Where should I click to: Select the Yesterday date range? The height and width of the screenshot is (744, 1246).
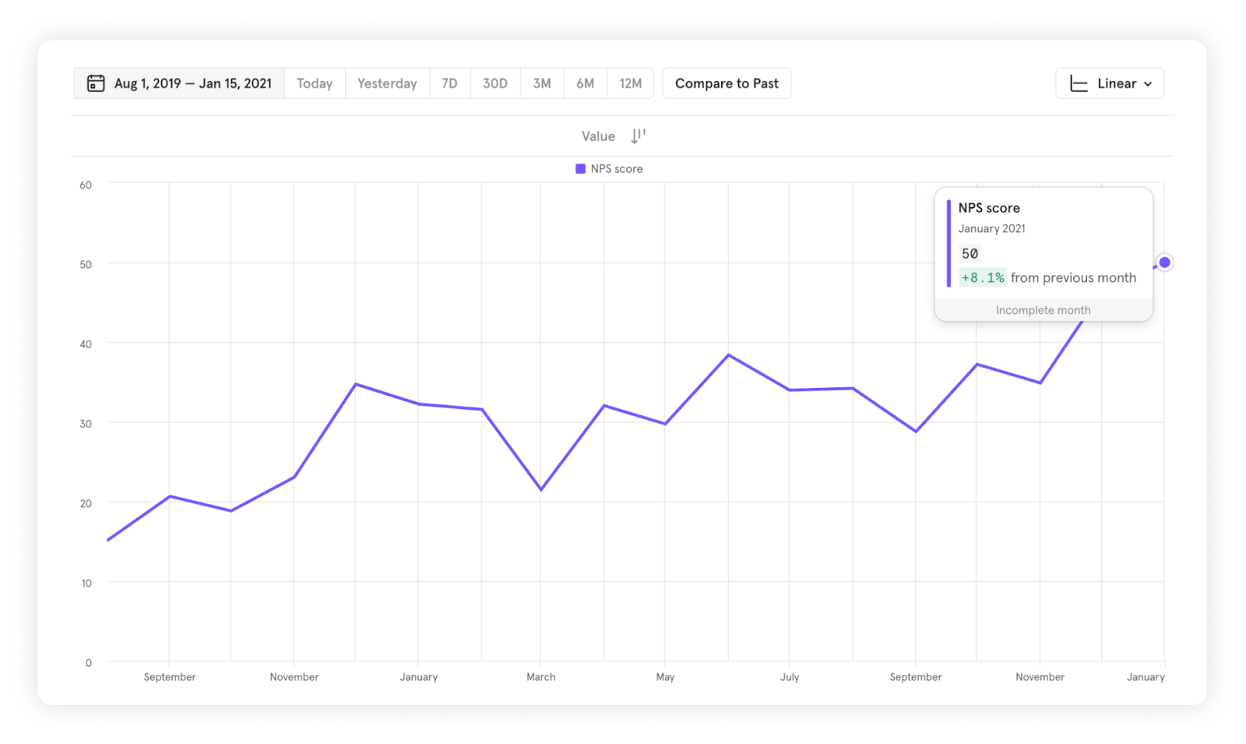(387, 83)
